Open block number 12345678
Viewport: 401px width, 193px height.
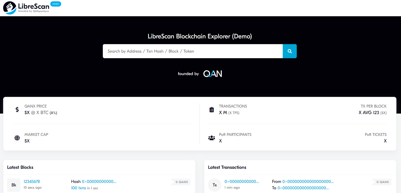click(x=32, y=182)
